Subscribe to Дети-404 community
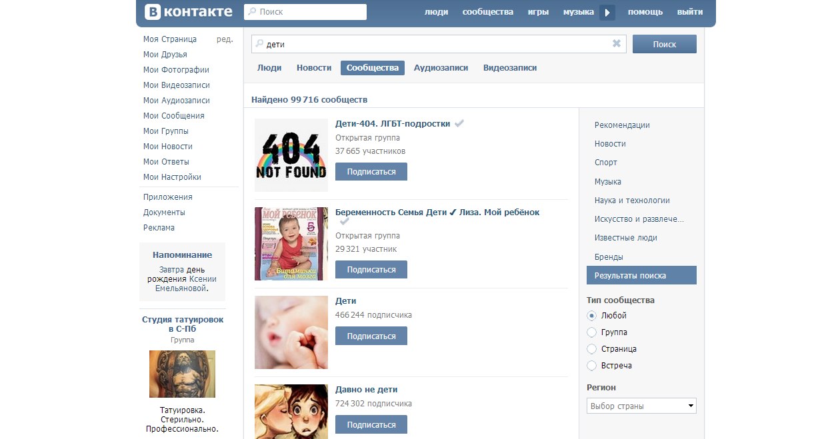 [x=371, y=172]
